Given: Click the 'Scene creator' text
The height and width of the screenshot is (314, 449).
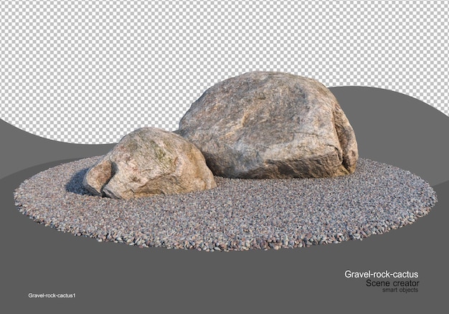Looking at the screenshot, I should (x=392, y=283).
